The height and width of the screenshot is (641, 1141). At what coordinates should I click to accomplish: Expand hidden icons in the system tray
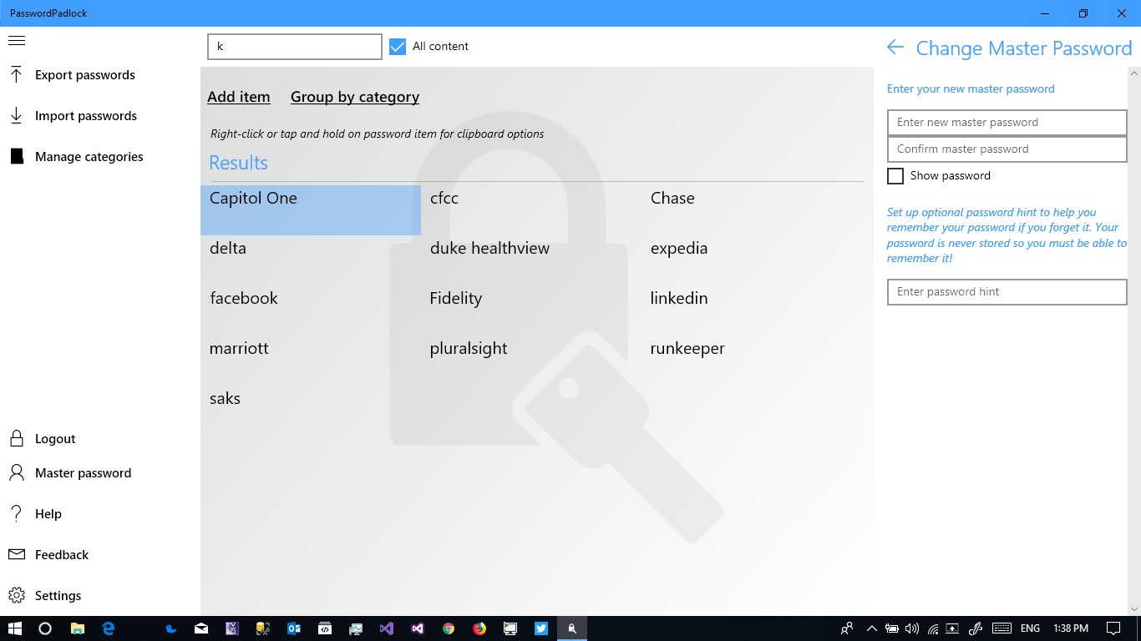pos(871,628)
